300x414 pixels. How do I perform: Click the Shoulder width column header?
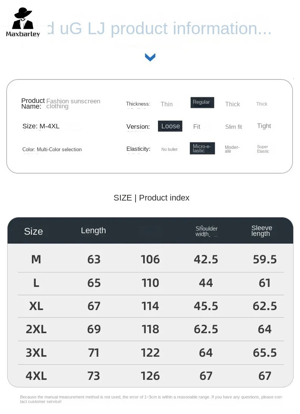[x=206, y=231]
